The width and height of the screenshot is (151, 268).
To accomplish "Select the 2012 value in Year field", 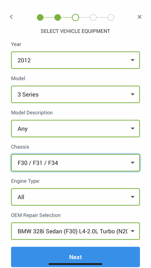I will click(24, 60).
